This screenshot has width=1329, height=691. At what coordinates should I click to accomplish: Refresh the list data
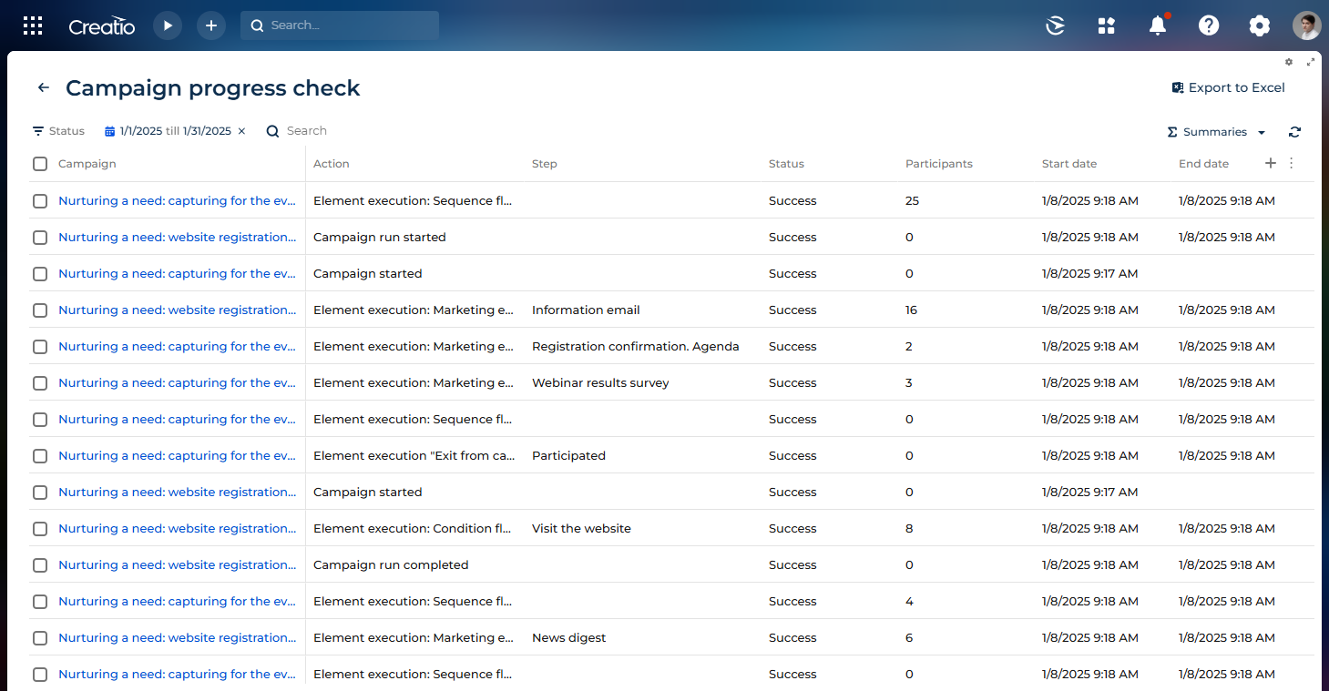click(1294, 132)
